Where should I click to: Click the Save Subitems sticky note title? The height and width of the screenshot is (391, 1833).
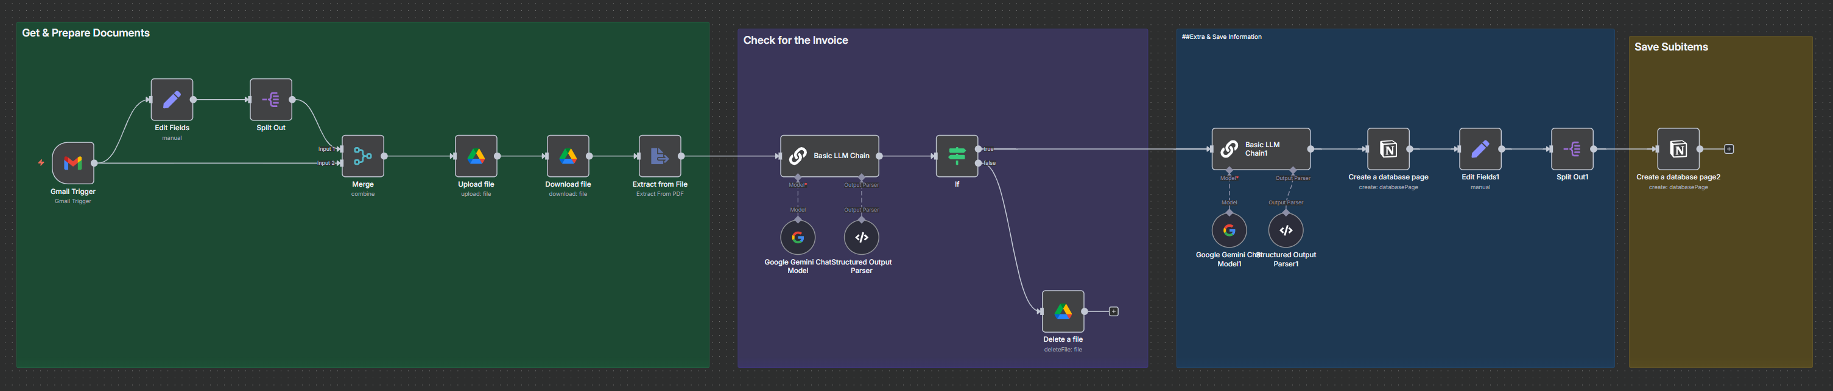[1671, 47]
